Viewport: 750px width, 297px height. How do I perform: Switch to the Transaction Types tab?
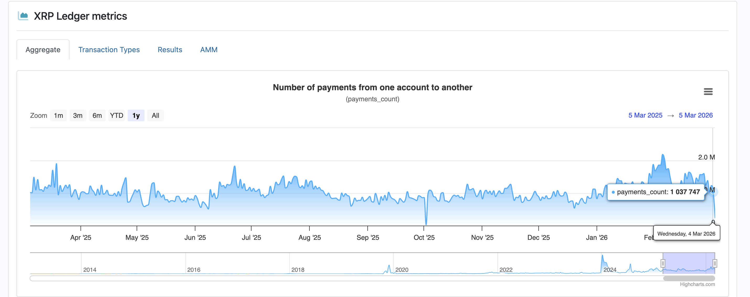[x=109, y=50]
